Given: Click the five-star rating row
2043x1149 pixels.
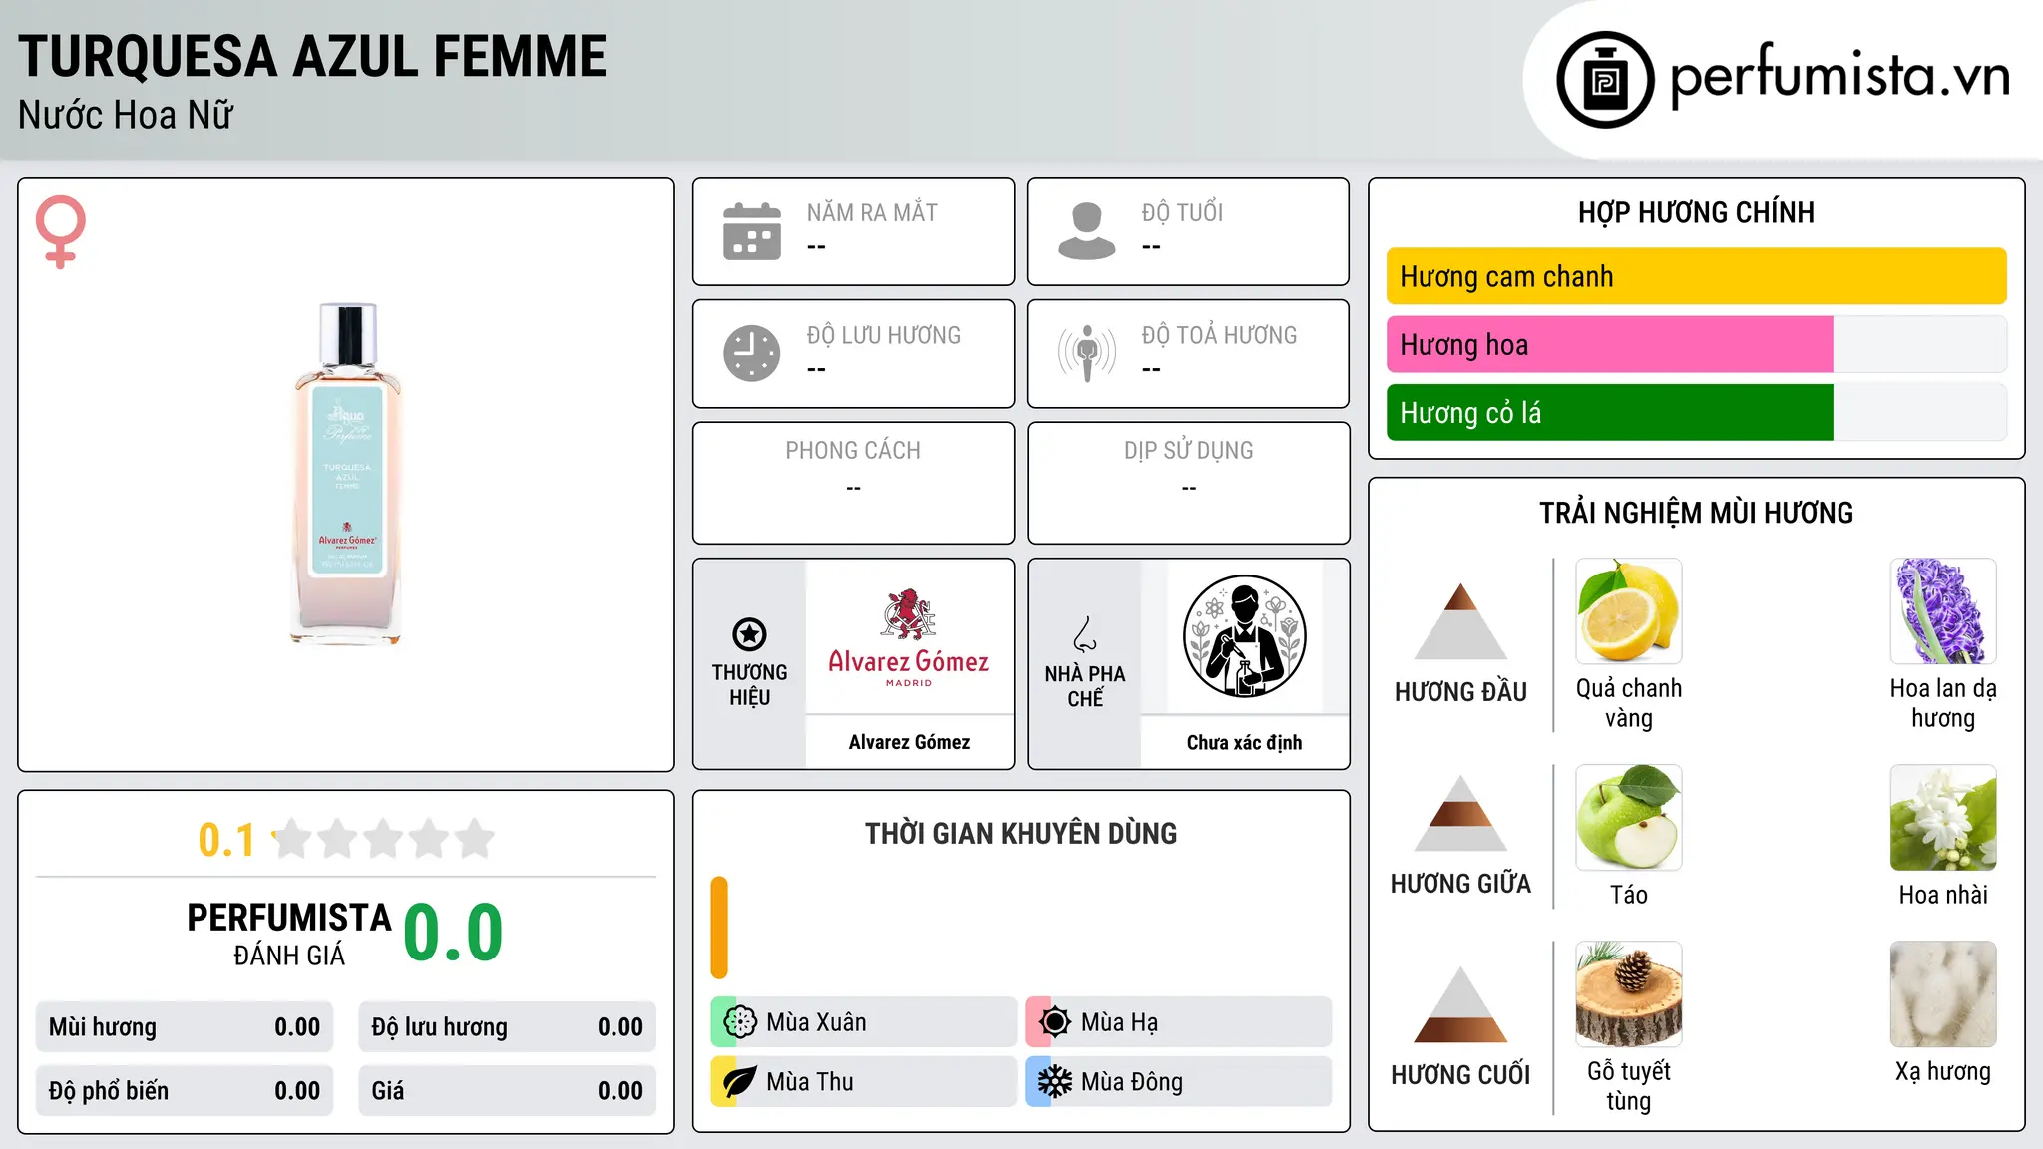Looking at the screenshot, I should pos(383,839).
